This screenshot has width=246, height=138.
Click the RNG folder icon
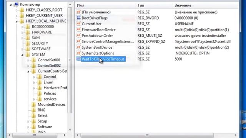pyautogui.click(x=33, y=110)
